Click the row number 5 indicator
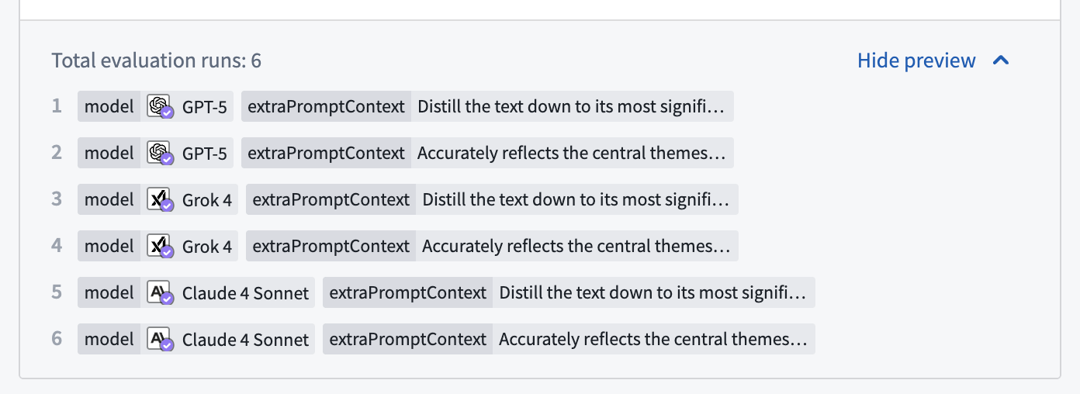The width and height of the screenshot is (1080, 394). click(x=57, y=293)
